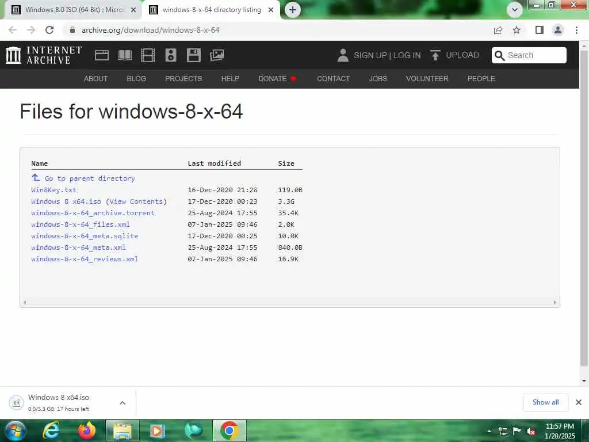Image resolution: width=589 pixels, height=442 pixels.
Task: Launch Internet Explorer from the taskbar
Action: 51,430
